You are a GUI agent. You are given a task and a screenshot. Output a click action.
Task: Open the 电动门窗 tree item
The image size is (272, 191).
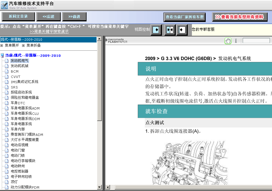point(18,150)
